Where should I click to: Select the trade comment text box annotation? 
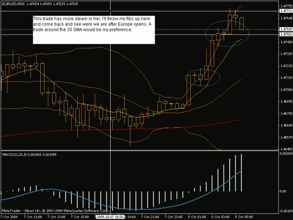coord(94,30)
